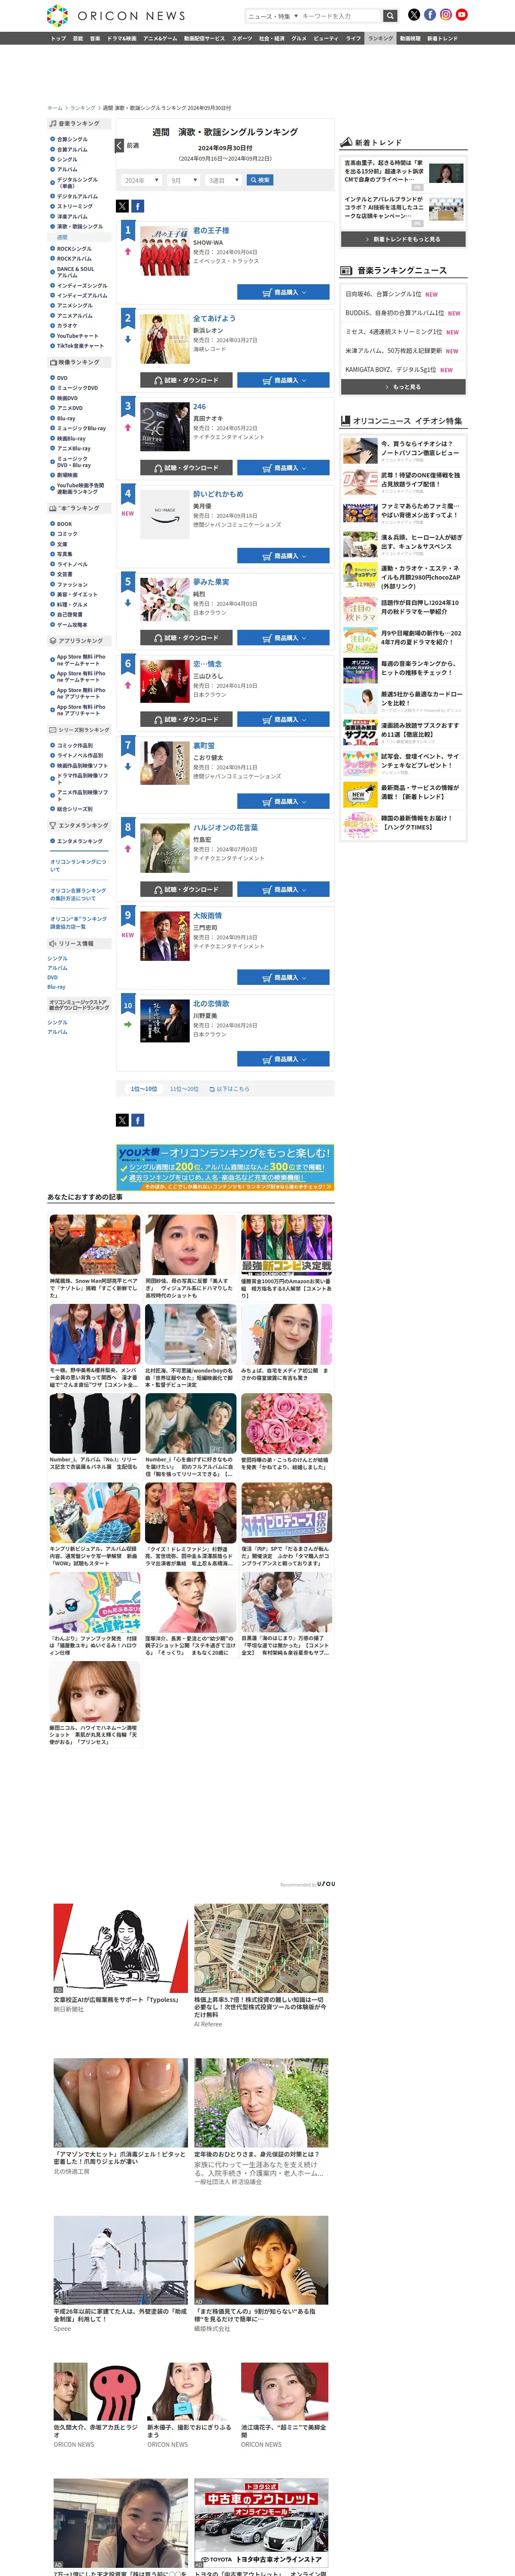Open ランキング in the main nav bar
This screenshot has height=2576, width=515.
click(380, 38)
